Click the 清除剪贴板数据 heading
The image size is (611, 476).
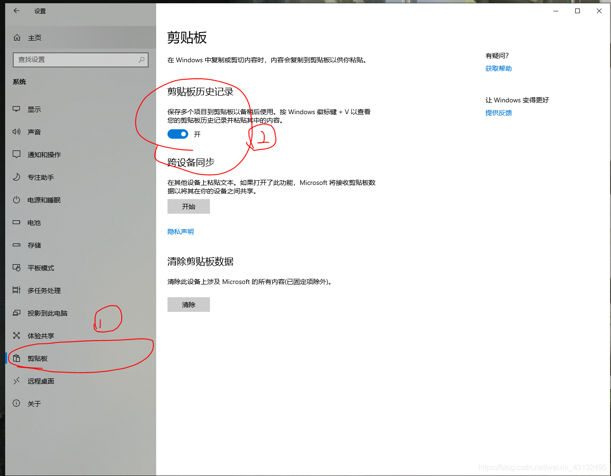tap(201, 261)
